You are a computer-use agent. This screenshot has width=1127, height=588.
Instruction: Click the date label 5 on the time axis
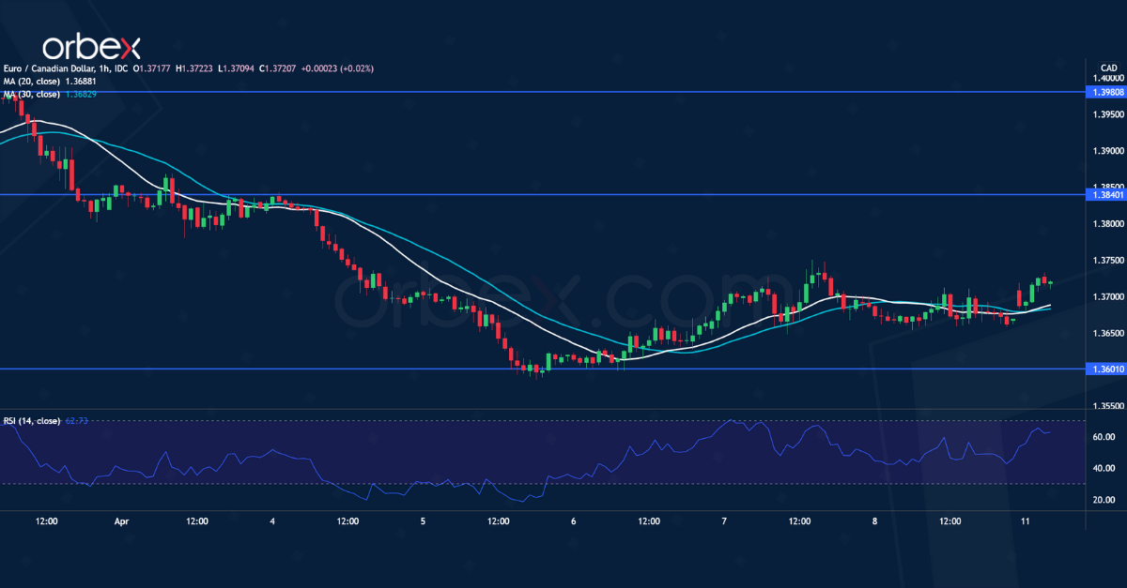pos(423,520)
